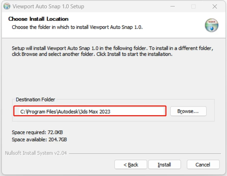Click the 'Nullsoft Install System v2.04' label
The width and height of the screenshot is (227, 176).
[36, 153]
